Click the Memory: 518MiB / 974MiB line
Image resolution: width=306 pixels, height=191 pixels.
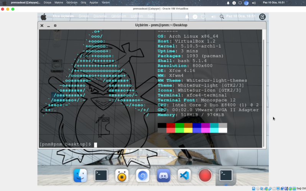coord(191,115)
